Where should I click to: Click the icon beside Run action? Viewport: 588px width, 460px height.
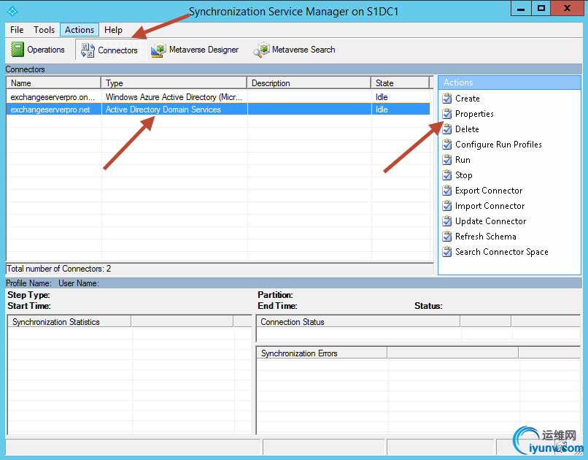[x=447, y=160]
